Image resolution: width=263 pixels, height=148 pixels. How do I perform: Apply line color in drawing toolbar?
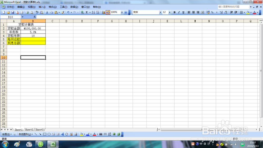pos(88,134)
